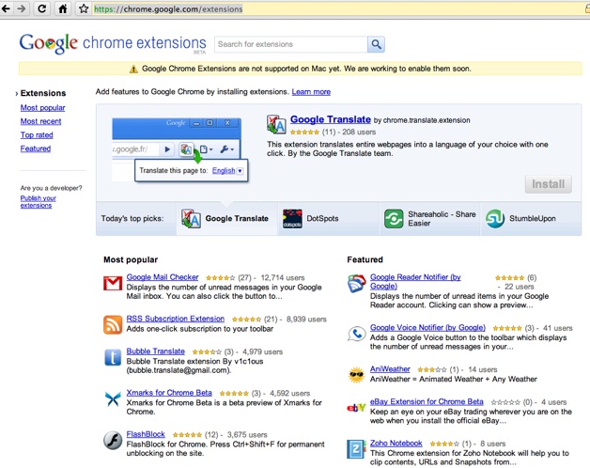Click the 'Today's top picks:' label
The width and height of the screenshot is (590, 468).
[132, 219]
